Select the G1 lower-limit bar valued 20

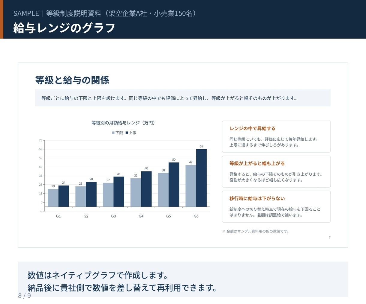[x=53, y=198]
